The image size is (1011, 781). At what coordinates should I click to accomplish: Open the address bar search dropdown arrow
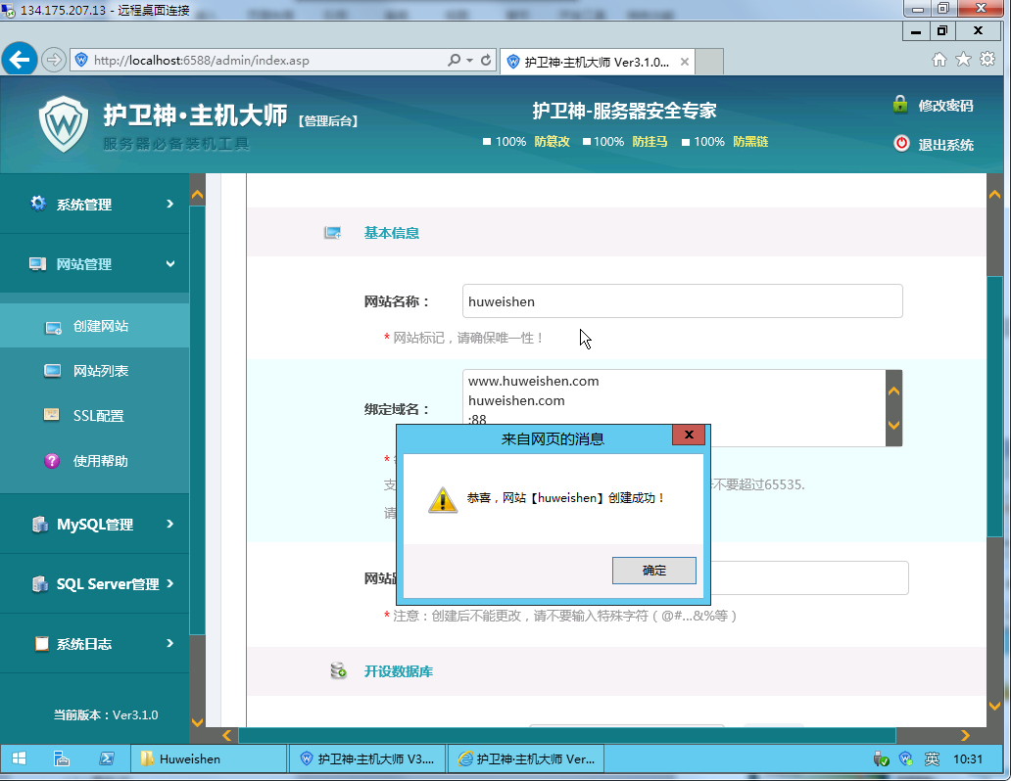tap(470, 60)
